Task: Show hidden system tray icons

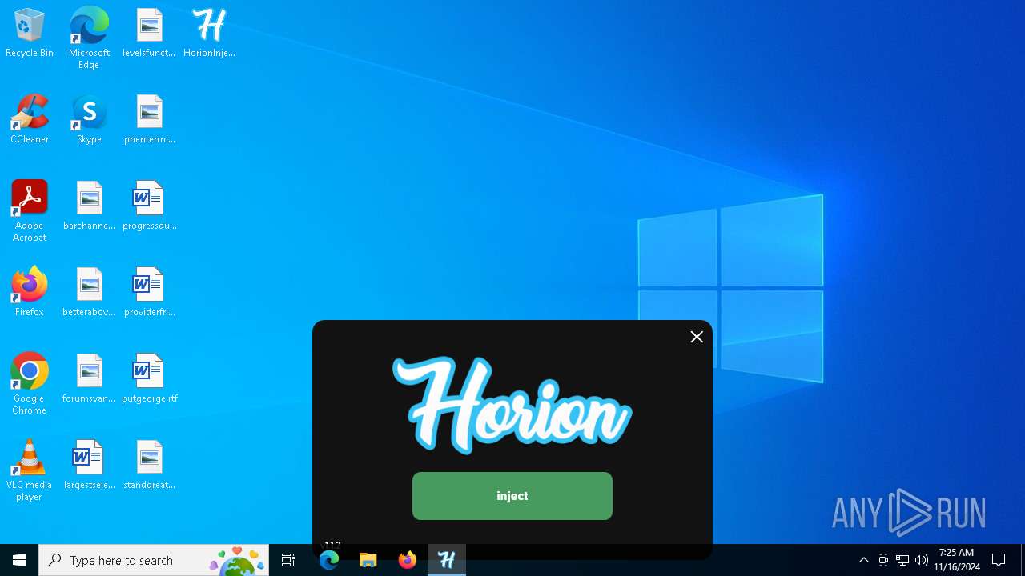Action: point(864,560)
